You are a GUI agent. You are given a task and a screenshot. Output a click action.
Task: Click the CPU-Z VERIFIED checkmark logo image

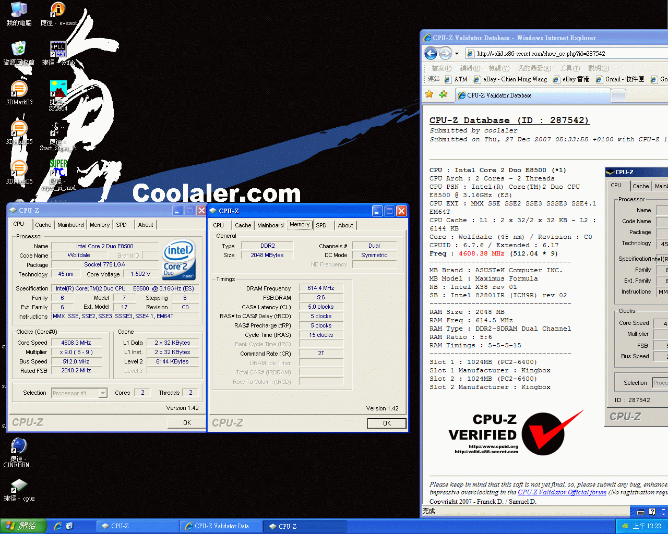point(516,433)
